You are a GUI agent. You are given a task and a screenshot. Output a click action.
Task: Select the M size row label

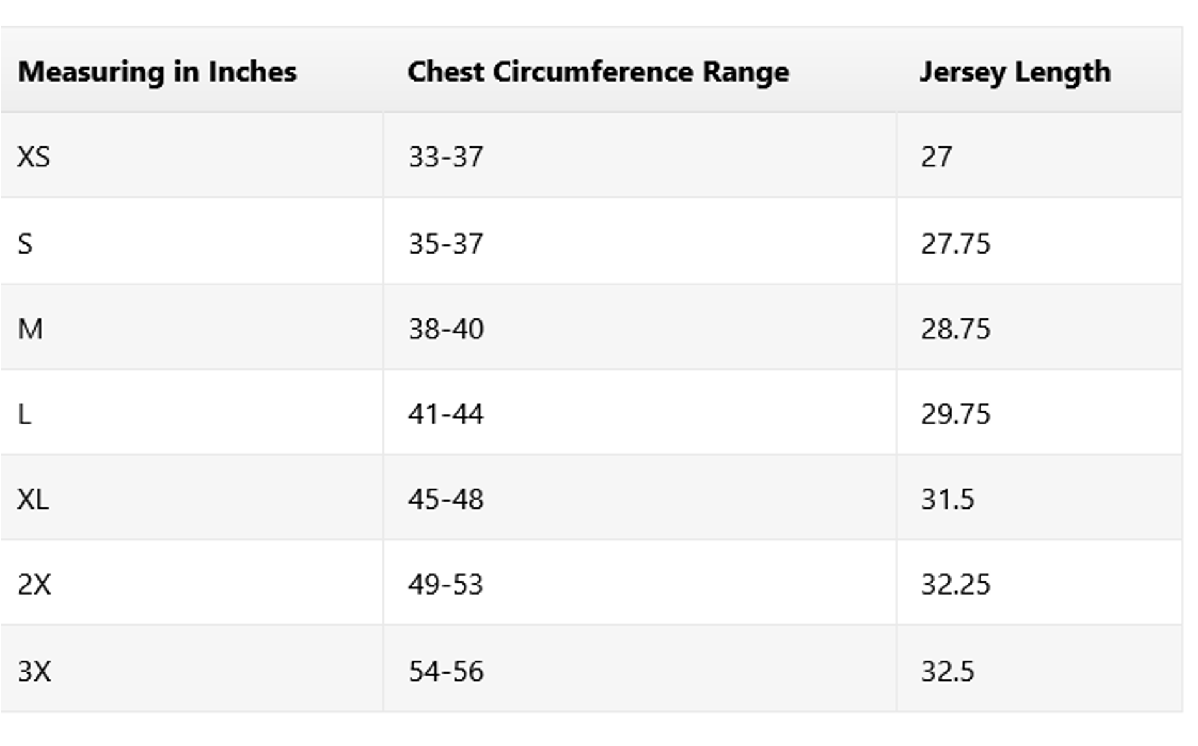click(30, 328)
